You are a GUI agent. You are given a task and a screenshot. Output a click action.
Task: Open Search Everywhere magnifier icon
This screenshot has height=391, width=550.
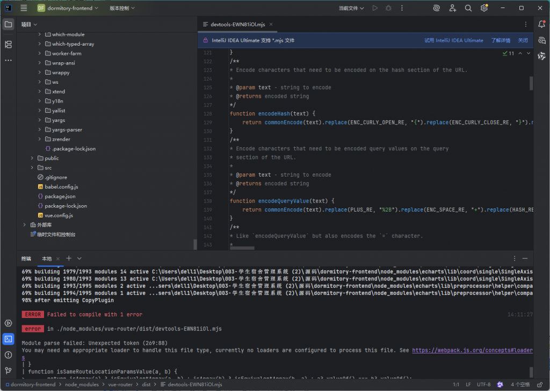pyautogui.click(x=468, y=8)
